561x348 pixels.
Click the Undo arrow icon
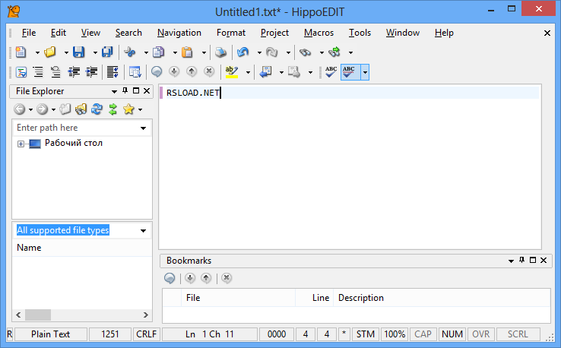point(243,52)
